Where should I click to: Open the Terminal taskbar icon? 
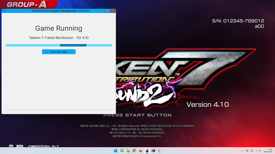pyautogui.click(x=153, y=151)
